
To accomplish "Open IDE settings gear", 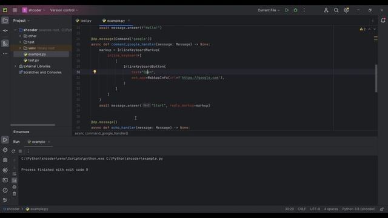I will tap(346, 10).
